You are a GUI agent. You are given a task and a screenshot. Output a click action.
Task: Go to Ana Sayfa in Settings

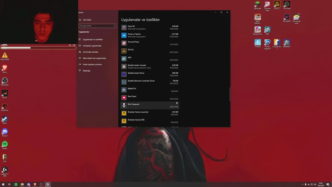pos(98,20)
